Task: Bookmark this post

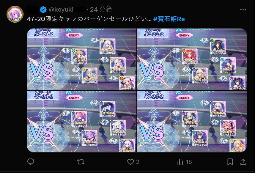Action: coord(230,162)
